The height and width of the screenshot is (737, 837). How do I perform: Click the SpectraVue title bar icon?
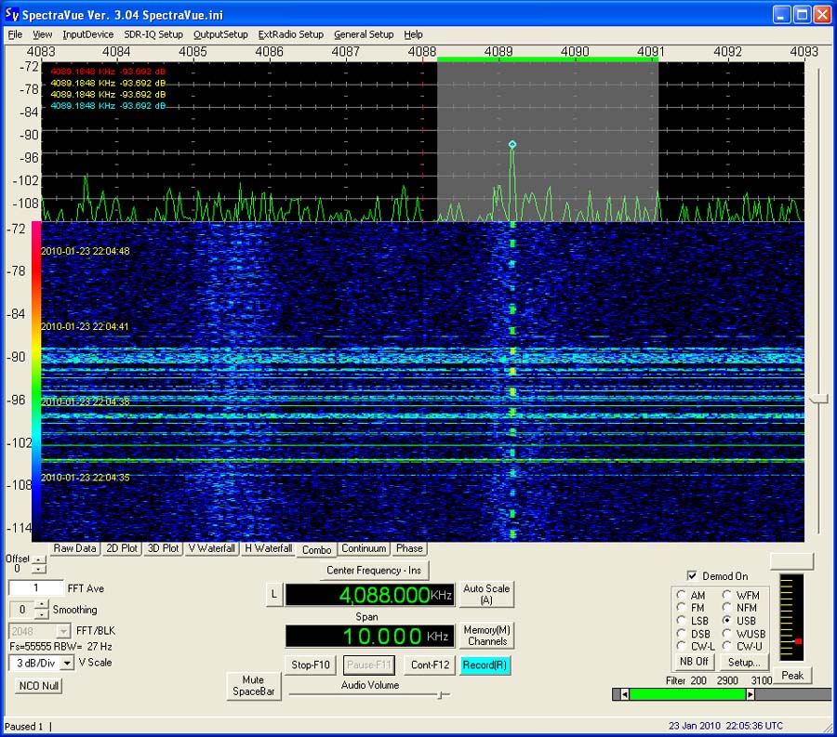[x=12, y=14]
